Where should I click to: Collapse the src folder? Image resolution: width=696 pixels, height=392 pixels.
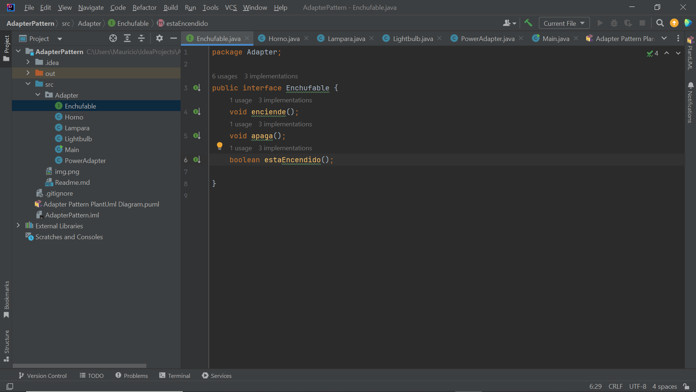pos(28,84)
